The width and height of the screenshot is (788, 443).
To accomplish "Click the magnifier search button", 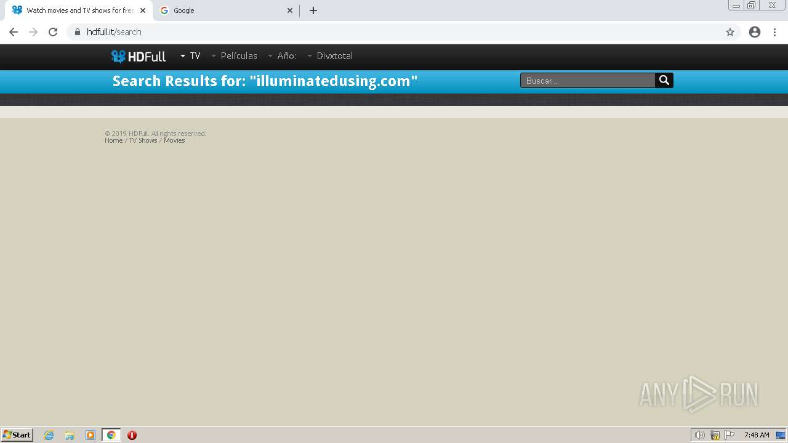I will [664, 80].
